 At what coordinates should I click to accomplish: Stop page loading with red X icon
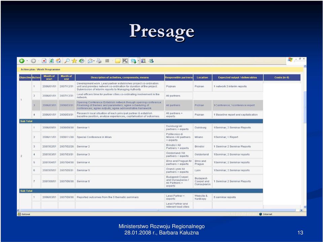pos(44,61)
